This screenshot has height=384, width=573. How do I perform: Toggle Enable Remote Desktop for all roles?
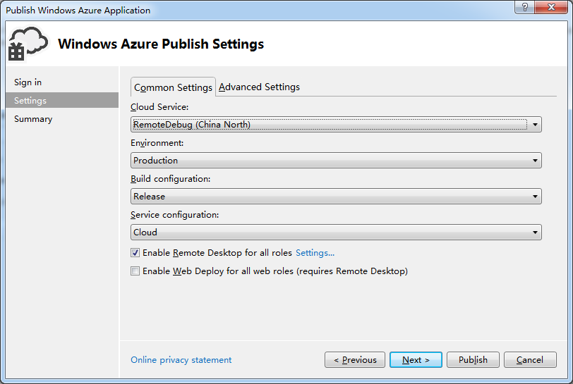(135, 252)
